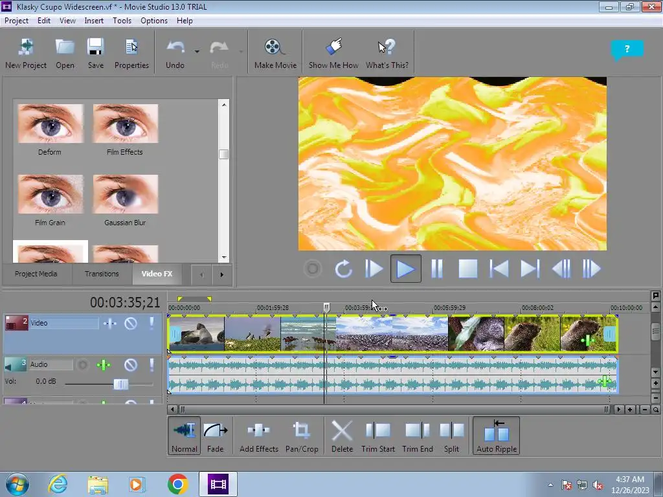
Task: Click the effects list scroll-down arrow
Action: click(x=223, y=257)
